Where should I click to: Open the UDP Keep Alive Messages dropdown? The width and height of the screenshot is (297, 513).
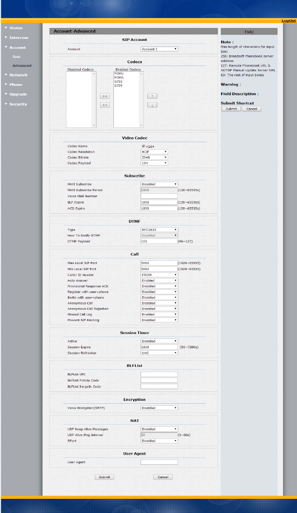(x=159, y=429)
